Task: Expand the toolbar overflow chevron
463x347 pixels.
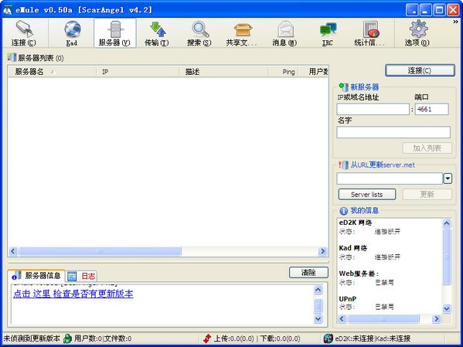Action: click(x=455, y=22)
